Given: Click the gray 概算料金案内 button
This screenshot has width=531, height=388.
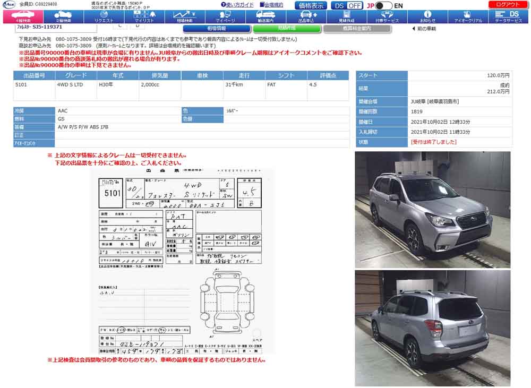Looking at the screenshot, I should pos(357,29).
